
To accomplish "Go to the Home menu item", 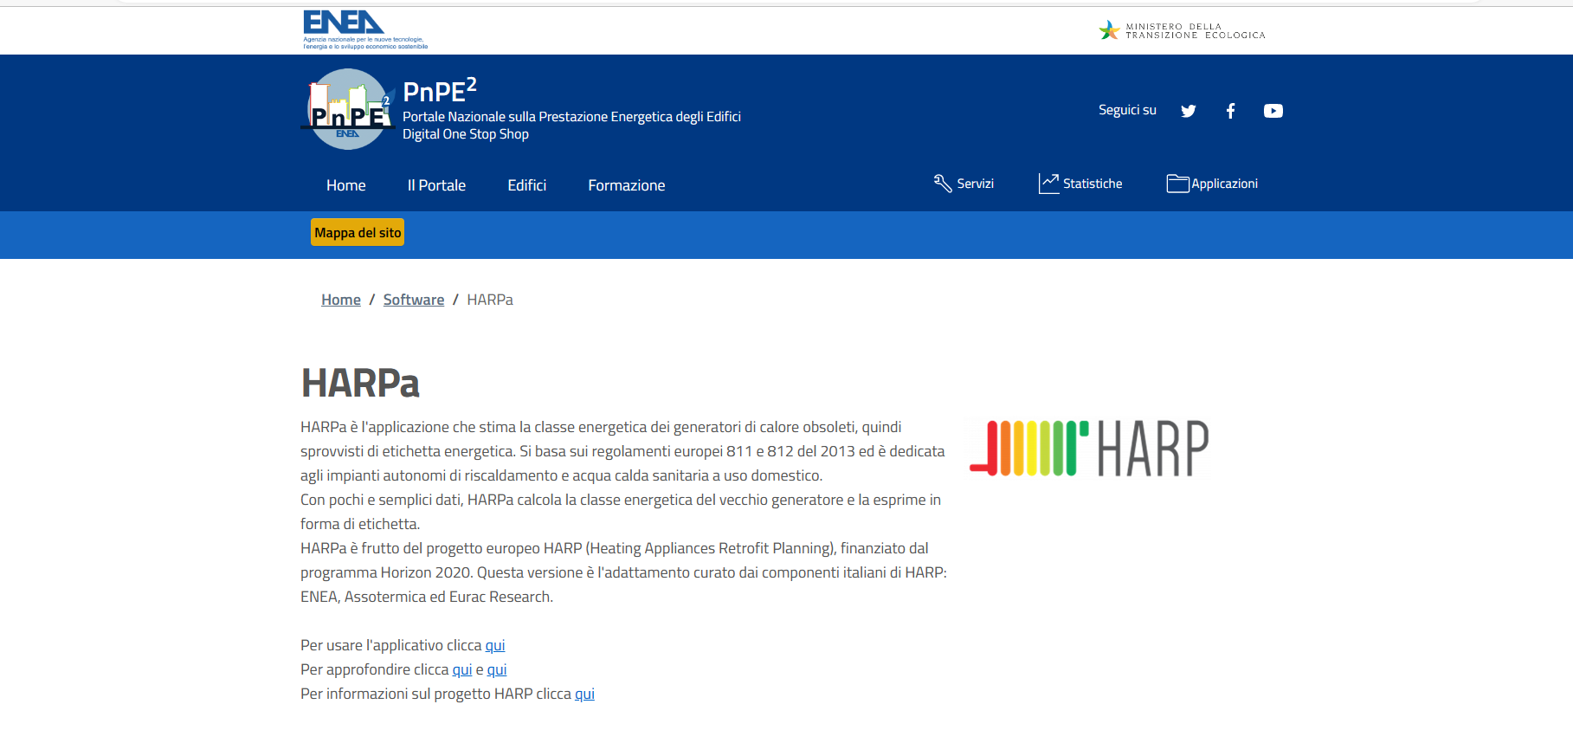I will [x=346, y=185].
